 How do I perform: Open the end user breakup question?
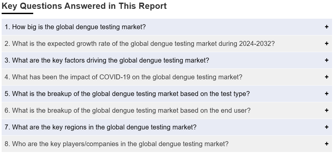(128, 110)
